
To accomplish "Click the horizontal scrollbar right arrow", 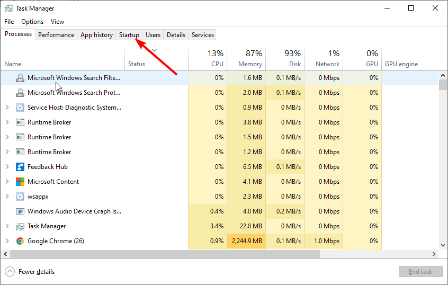I will pos(434,254).
